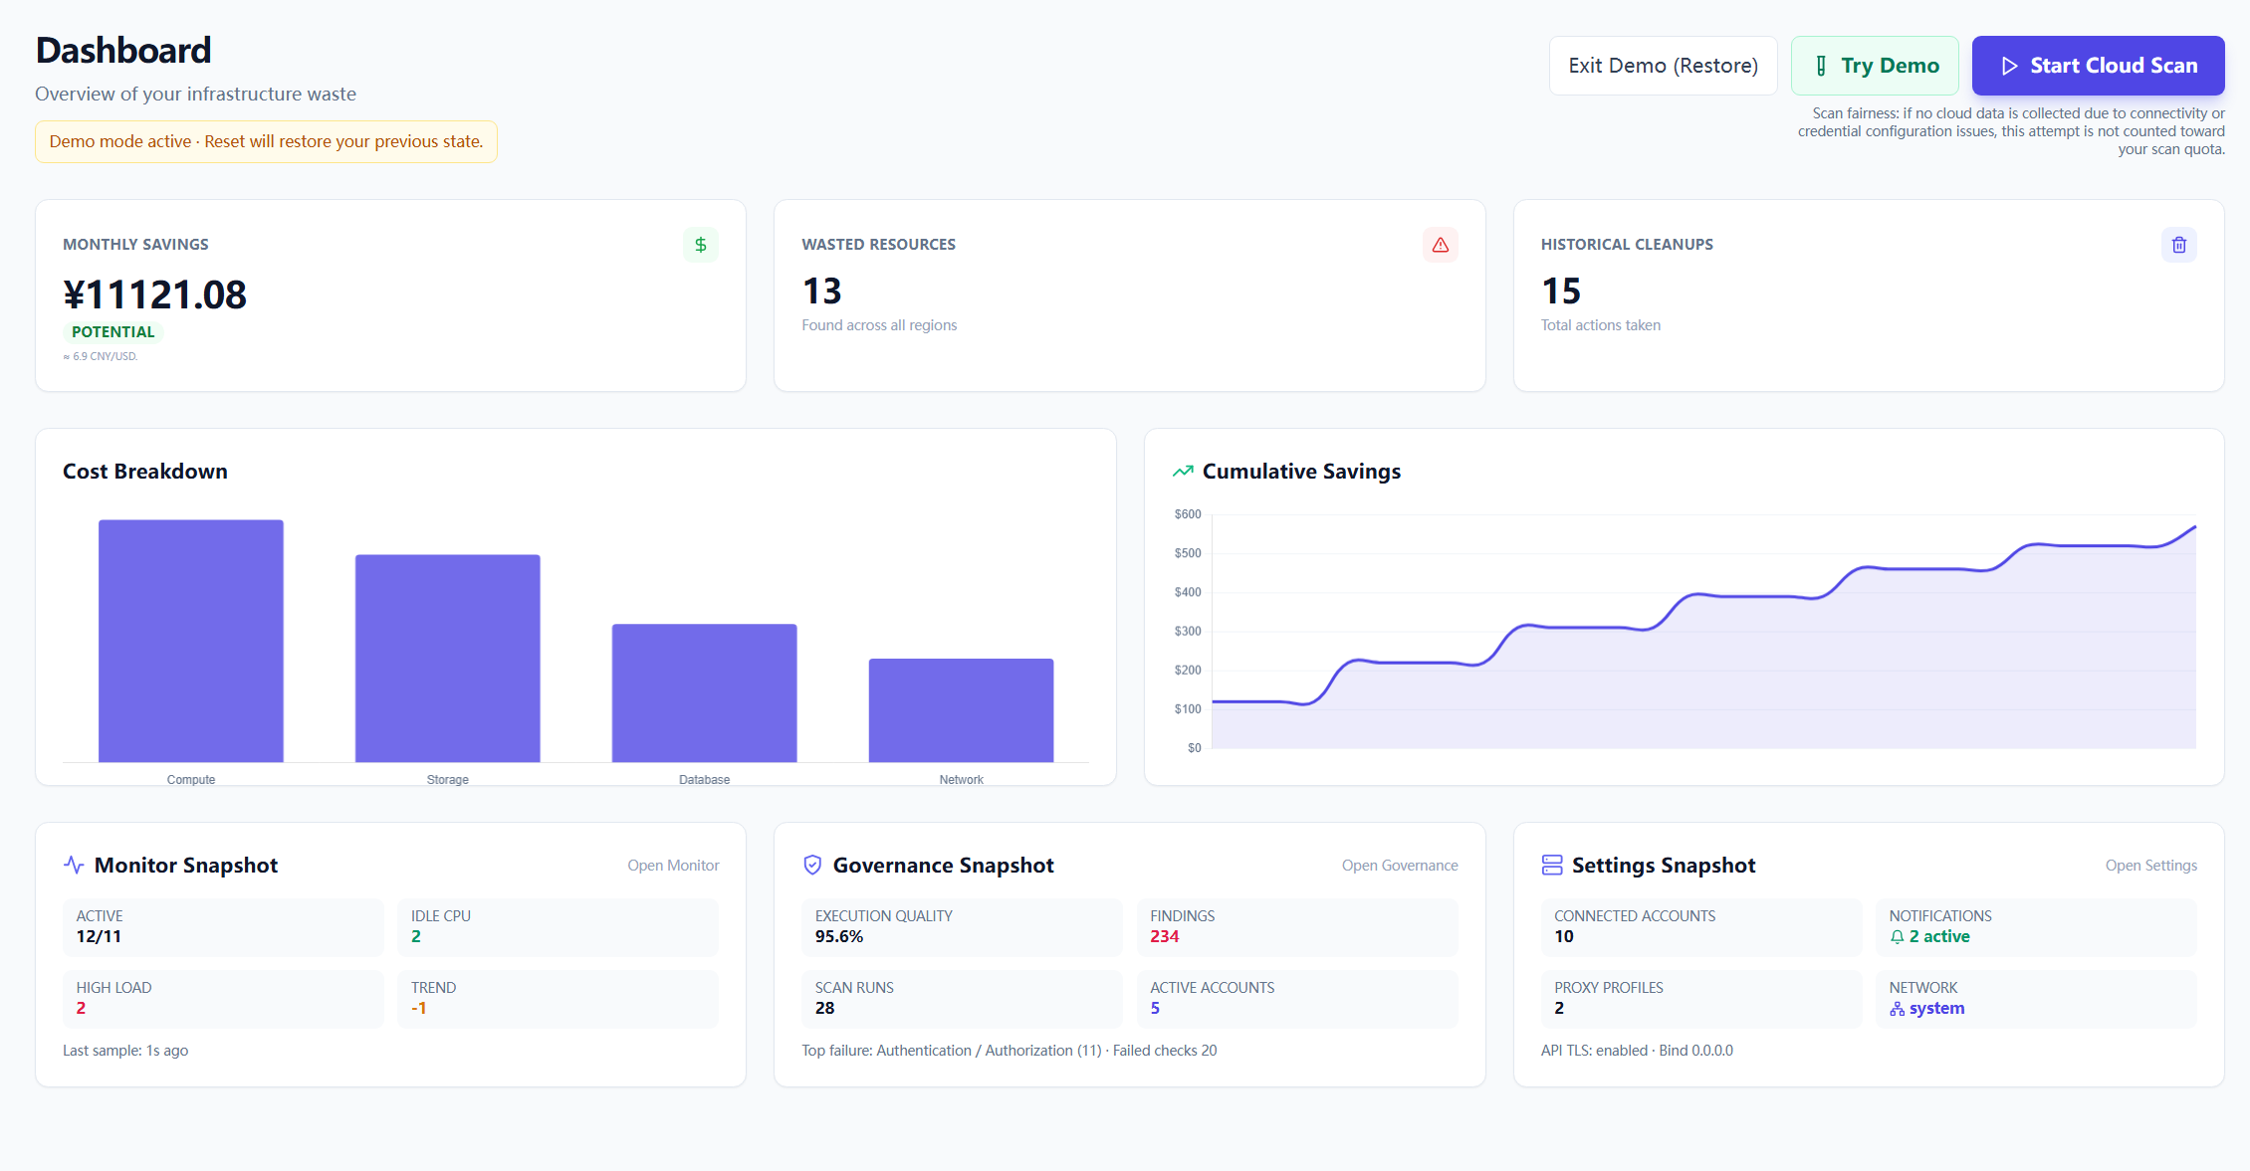Click the warning triangle icon in Wasted Resources
2250x1171 pixels.
(x=1440, y=245)
